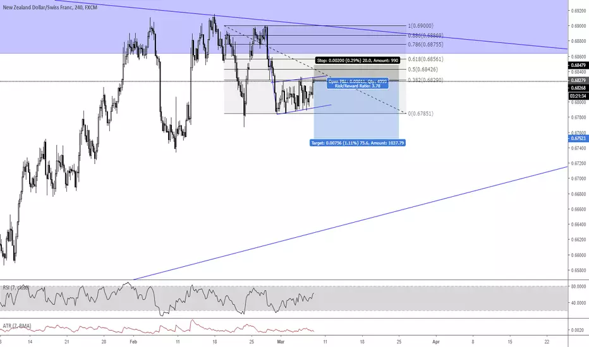This screenshot has height=347, width=589.
Task: Click the Fibonacci level label 0.786(0.68755)
Action: [425, 45]
